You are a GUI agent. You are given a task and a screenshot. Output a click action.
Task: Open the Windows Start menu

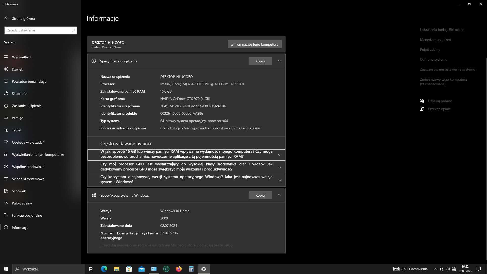click(x=6, y=269)
